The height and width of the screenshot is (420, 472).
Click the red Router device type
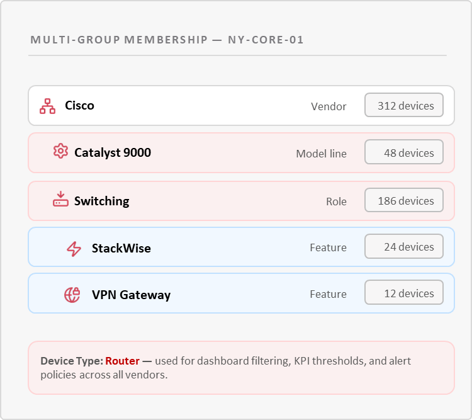[121, 361]
